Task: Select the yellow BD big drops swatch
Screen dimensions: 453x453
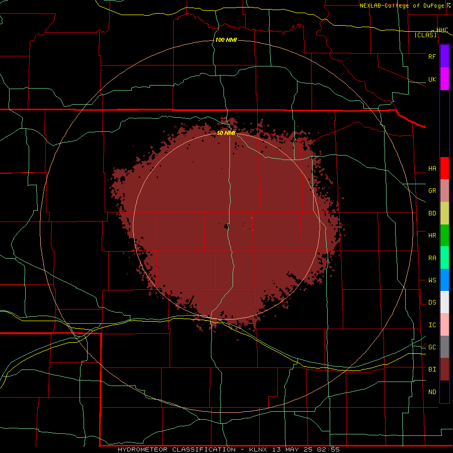Action: [444, 213]
